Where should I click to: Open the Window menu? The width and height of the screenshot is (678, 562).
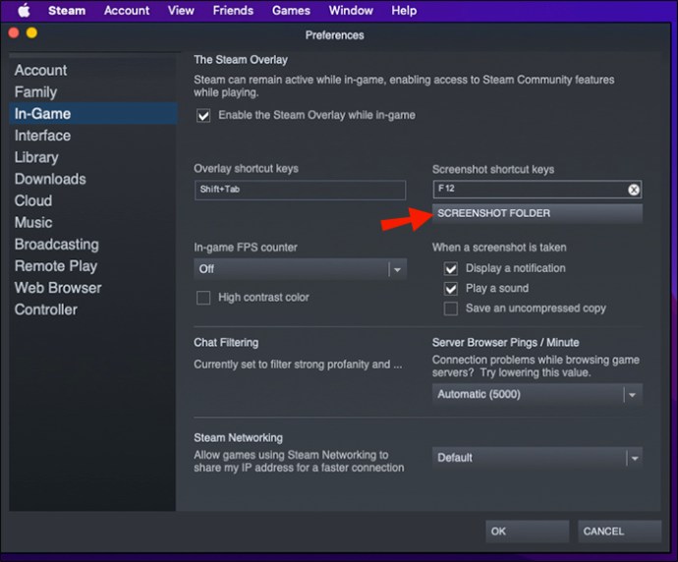351,11
